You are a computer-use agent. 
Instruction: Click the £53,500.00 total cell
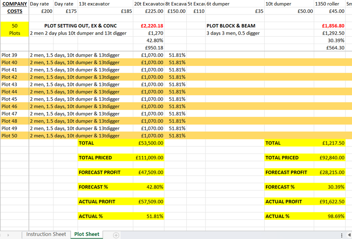pos(148,143)
